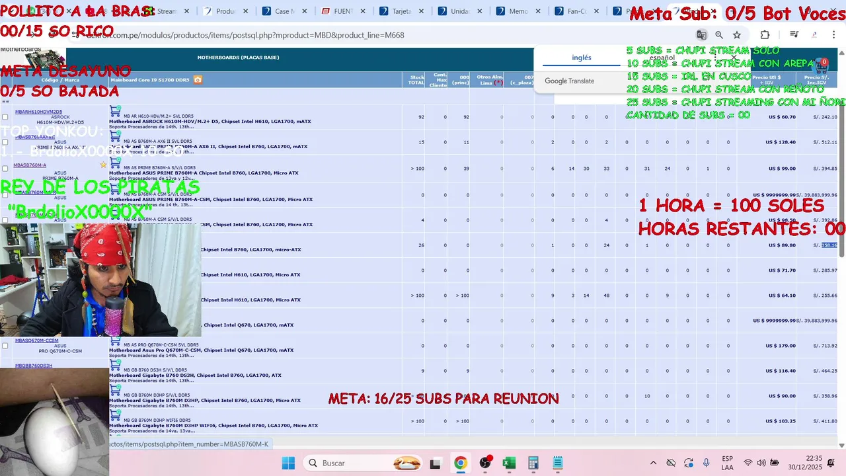Screen dimensions: 846x476
Task: Click the price US $ 179.00
Action: [781, 346]
